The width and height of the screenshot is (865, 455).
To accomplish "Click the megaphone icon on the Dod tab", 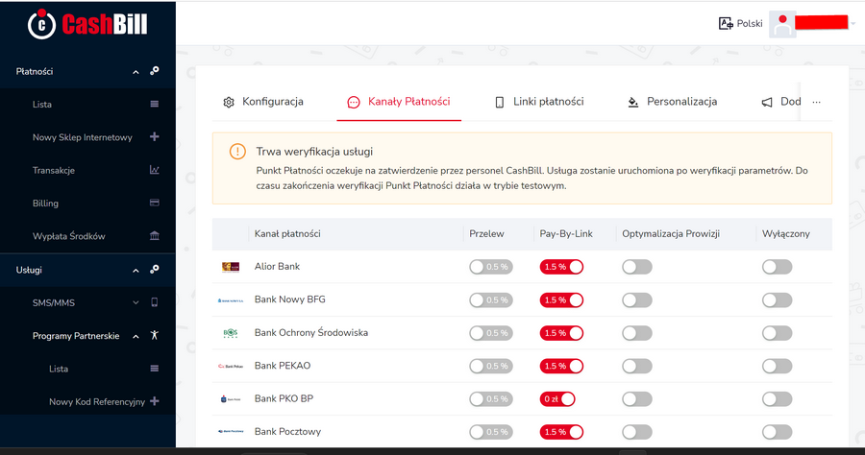I will point(767,103).
